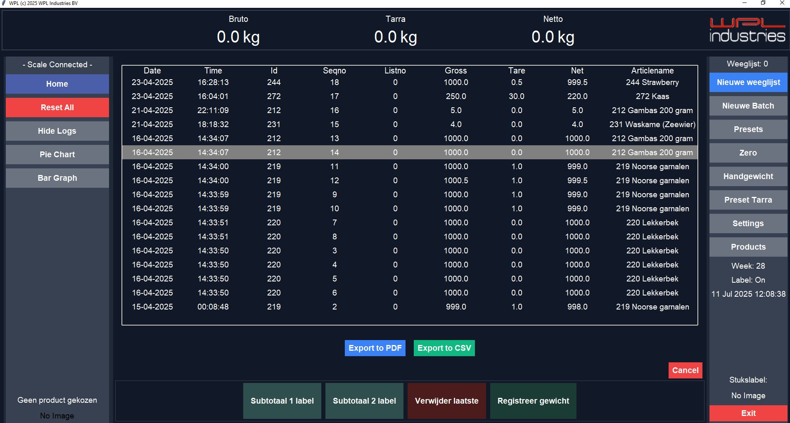Open the Presets panel
Image resolution: width=790 pixels, height=423 pixels.
pos(748,129)
